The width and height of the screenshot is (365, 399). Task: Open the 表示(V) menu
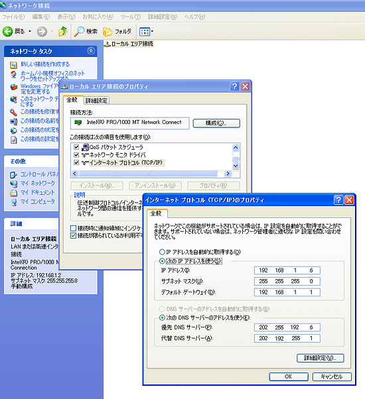point(66,17)
